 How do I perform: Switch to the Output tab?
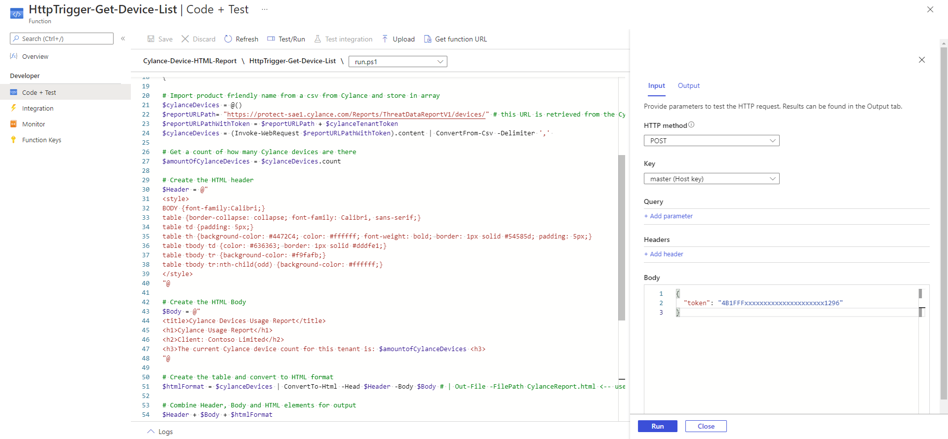click(689, 85)
